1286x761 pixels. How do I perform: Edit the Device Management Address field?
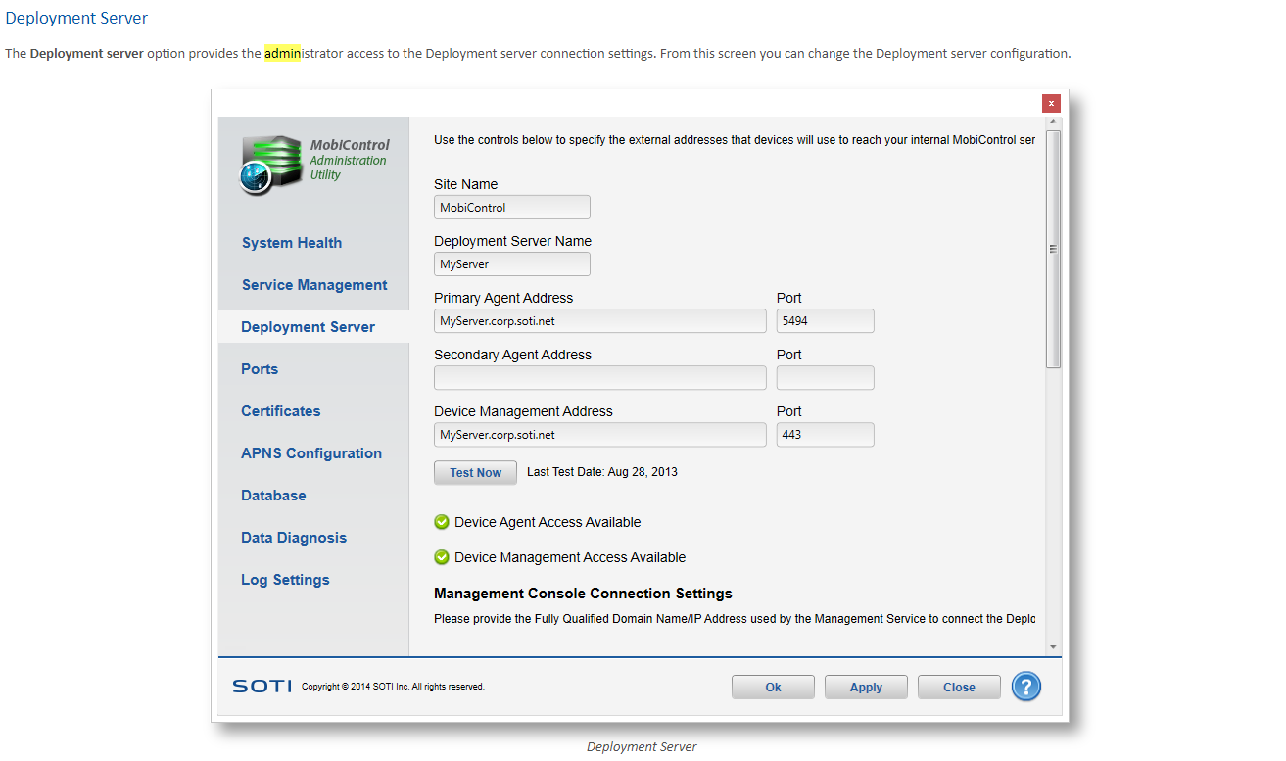pyautogui.click(x=600, y=434)
